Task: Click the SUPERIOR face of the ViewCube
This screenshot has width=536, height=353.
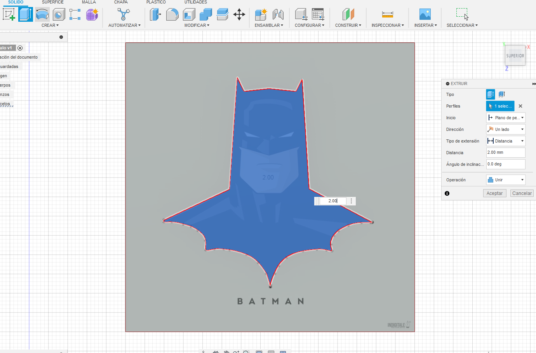Action: 515,56
